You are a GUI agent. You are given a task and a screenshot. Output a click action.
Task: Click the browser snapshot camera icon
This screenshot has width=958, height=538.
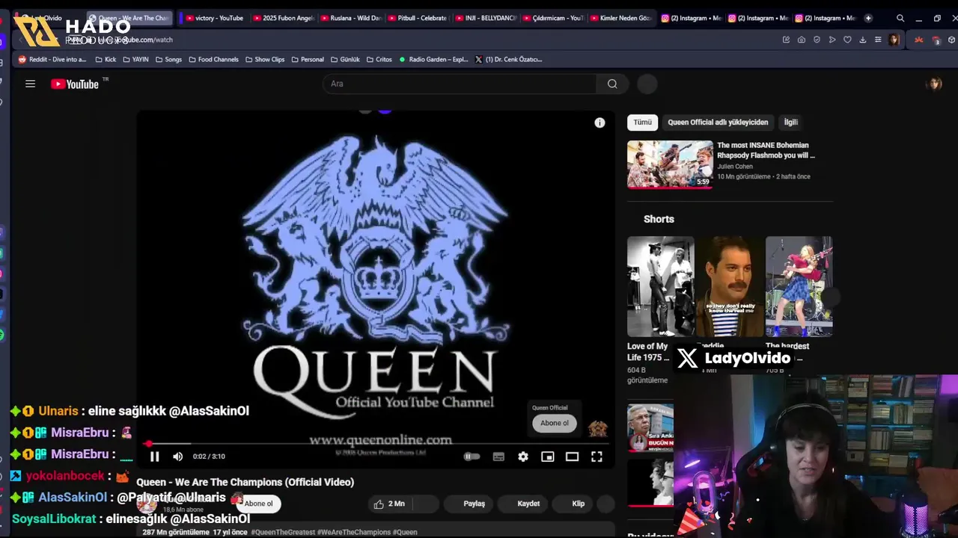tap(802, 40)
